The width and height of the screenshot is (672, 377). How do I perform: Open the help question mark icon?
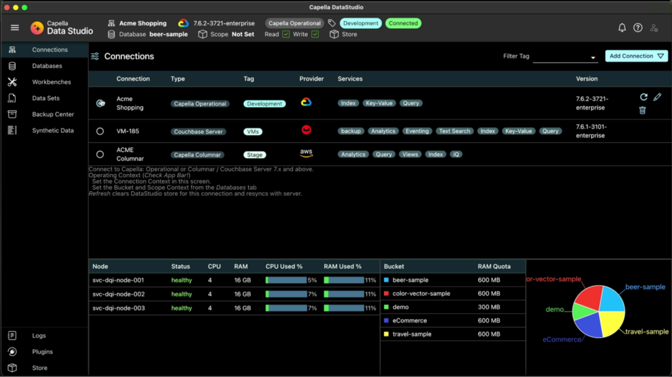(638, 28)
